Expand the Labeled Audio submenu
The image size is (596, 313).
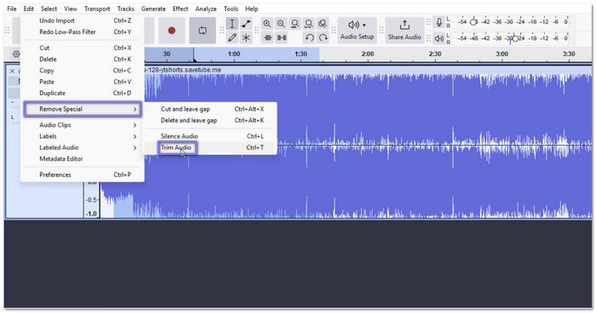[x=82, y=147]
